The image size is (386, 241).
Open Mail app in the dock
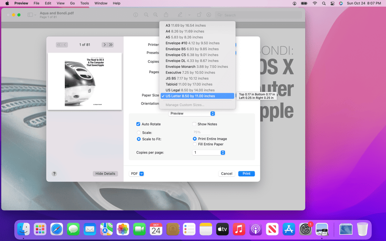tap(90, 229)
